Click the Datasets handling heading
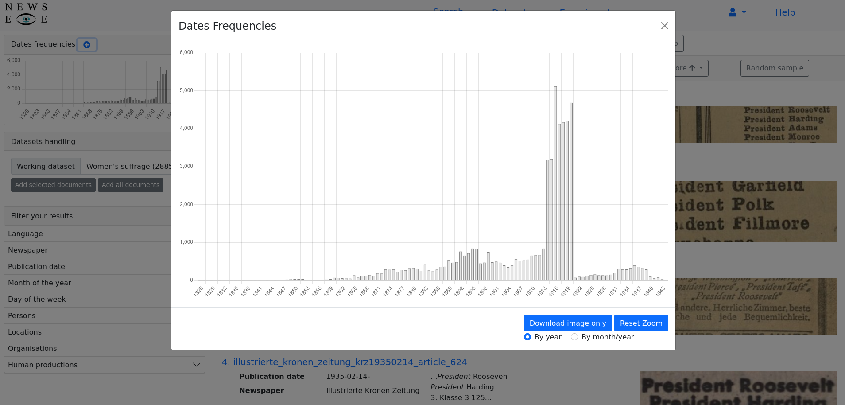 point(43,141)
